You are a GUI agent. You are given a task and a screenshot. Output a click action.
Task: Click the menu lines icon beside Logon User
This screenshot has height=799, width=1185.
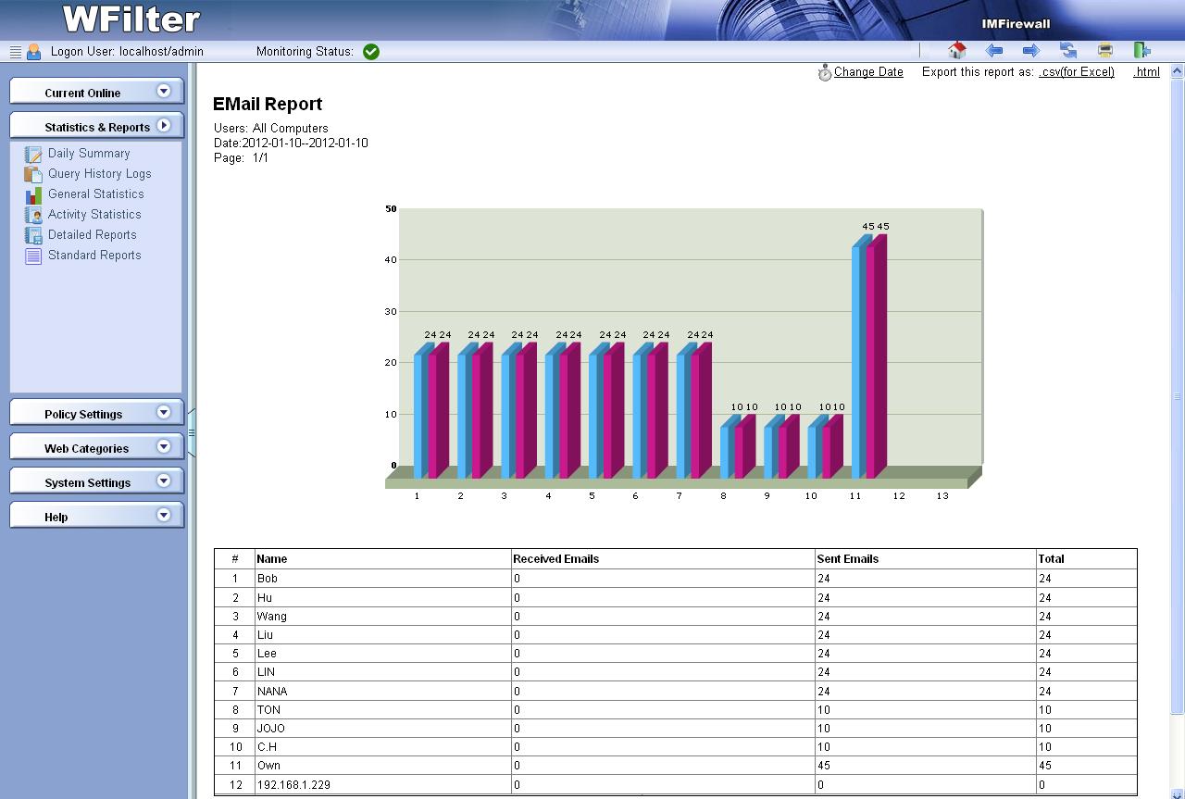pyautogui.click(x=16, y=52)
